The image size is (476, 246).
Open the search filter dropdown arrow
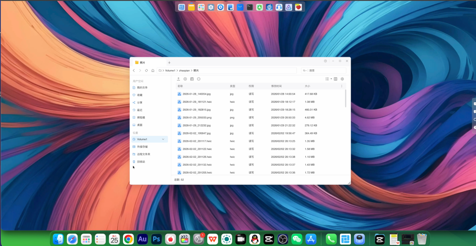coord(306,71)
